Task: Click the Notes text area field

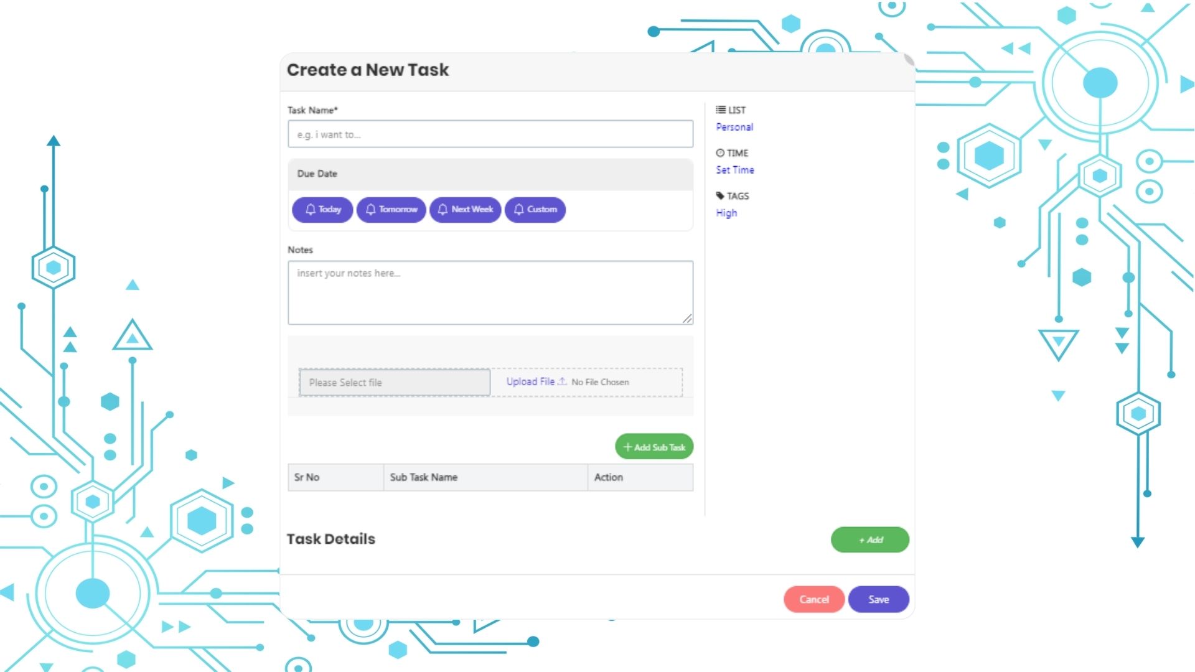Action: coord(490,291)
